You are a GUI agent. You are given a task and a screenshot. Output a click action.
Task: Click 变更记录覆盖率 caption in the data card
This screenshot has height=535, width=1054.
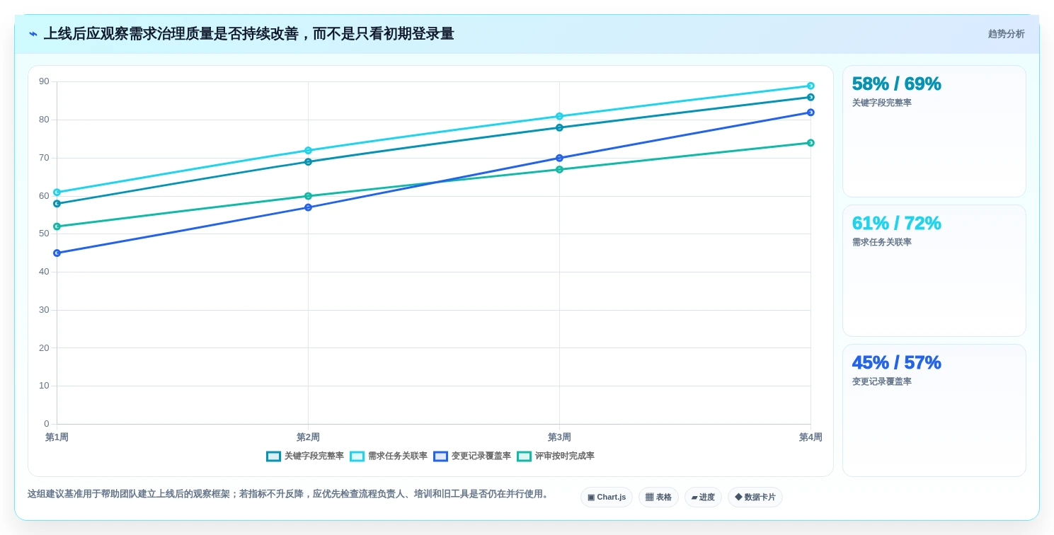point(882,381)
